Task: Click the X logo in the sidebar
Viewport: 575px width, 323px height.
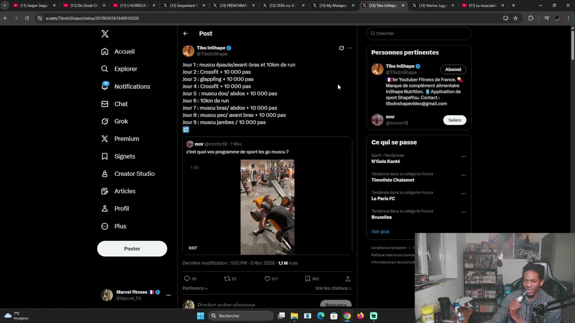Action: (105, 34)
